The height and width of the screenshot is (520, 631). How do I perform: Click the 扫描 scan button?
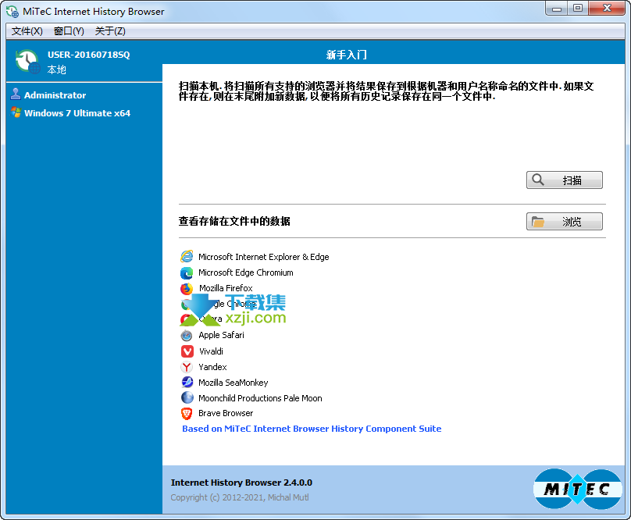coord(564,180)
